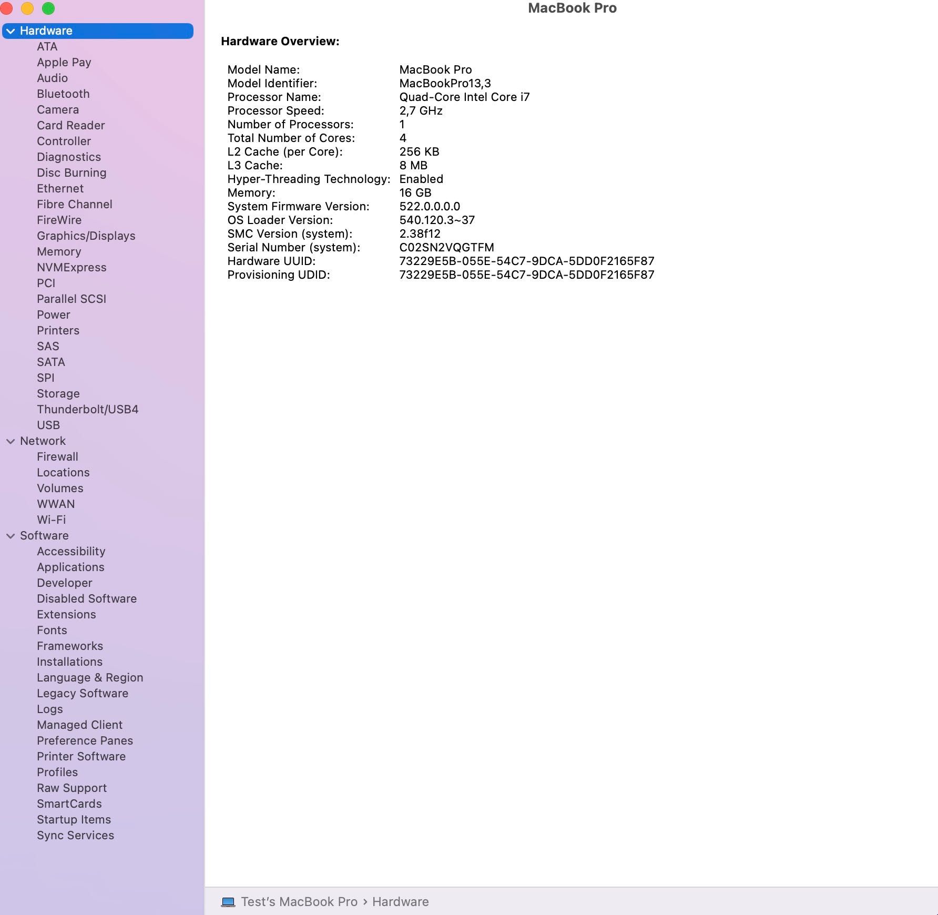Click the green full-screen window button
The height and width of the screenshot is (915, 938).
[x=48, y=8]
